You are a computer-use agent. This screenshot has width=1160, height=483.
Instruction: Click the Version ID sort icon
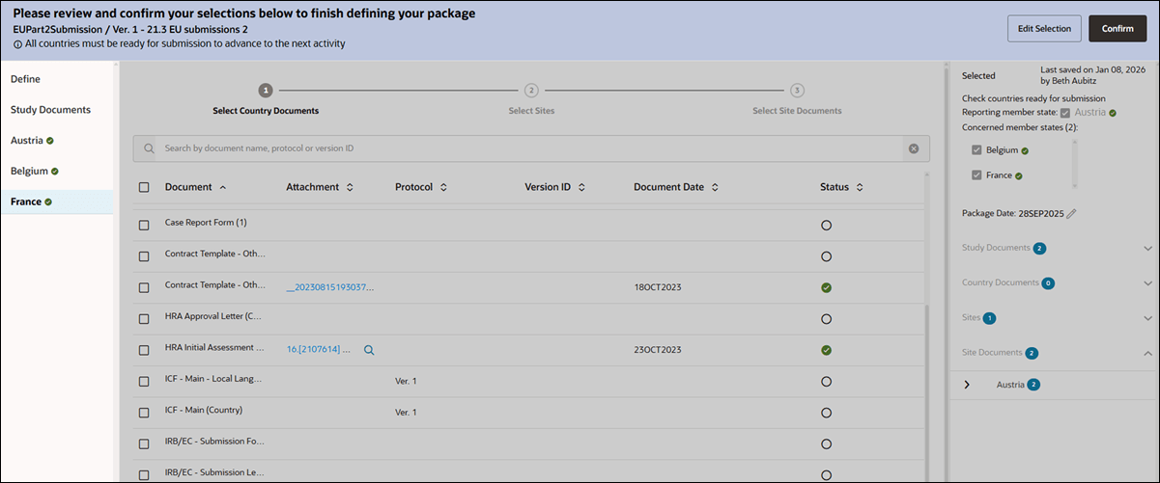pos(580,187)
